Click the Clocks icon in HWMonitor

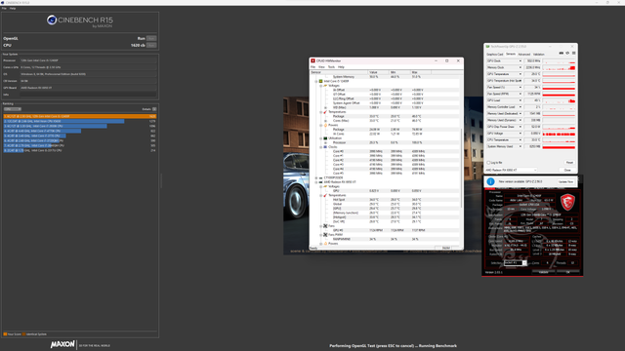tap(325, 147)
